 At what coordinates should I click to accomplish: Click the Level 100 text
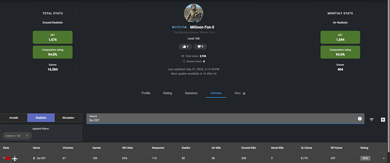click(x=193, y=39)
